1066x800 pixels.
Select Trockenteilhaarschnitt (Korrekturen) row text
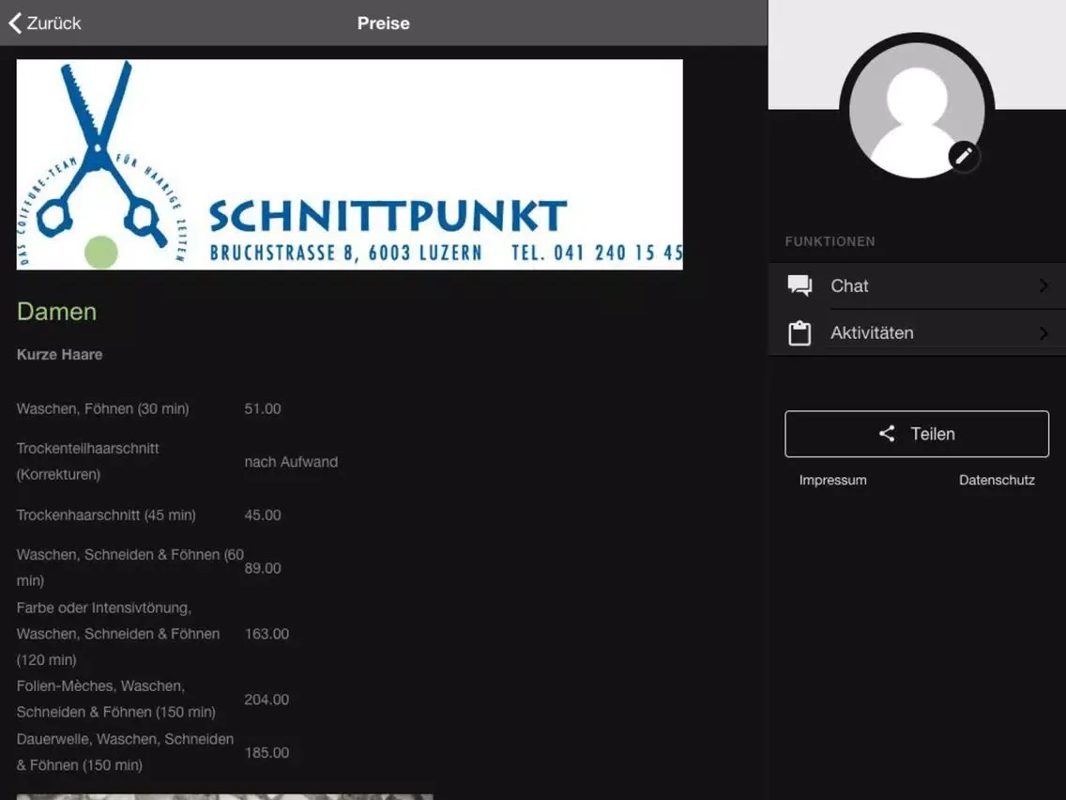tap(87, 461)
